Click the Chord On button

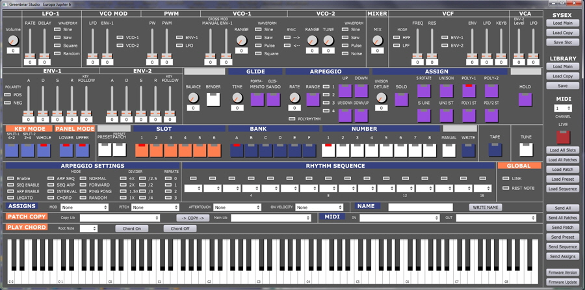[x=132, y=228]
